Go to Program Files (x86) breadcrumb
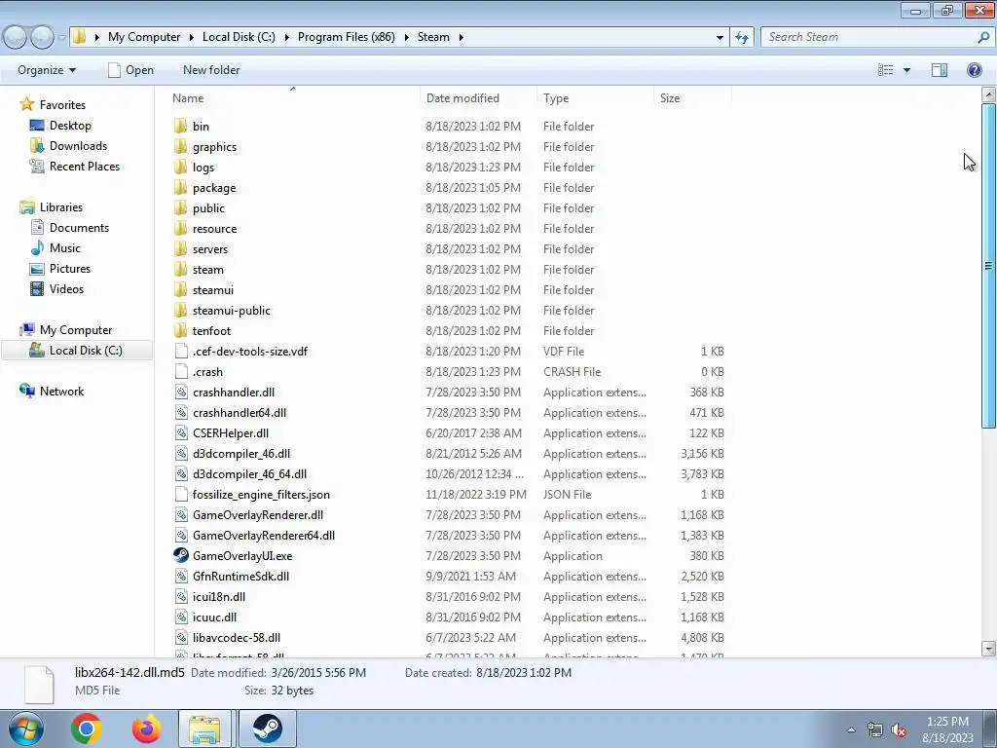 tap(346, 37)
